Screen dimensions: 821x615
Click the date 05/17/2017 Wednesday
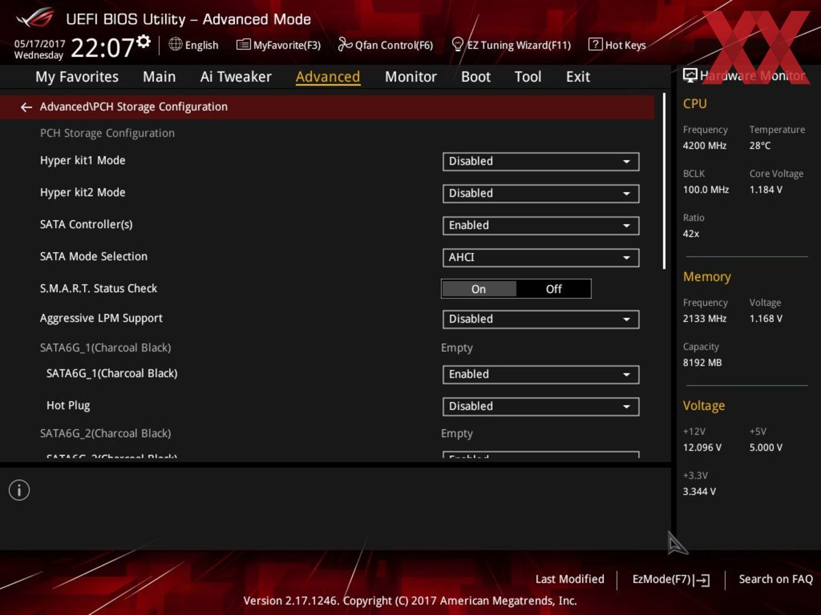[39, 49]
